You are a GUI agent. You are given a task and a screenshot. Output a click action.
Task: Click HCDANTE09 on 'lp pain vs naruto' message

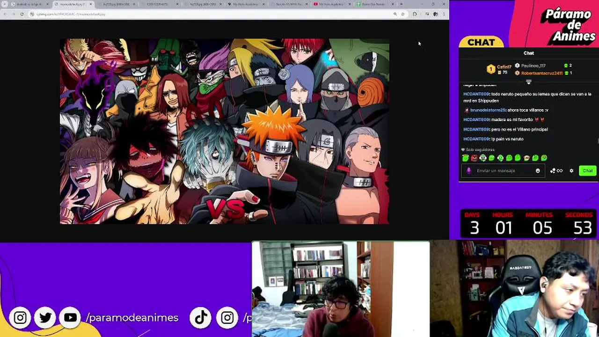pos(476,139)
